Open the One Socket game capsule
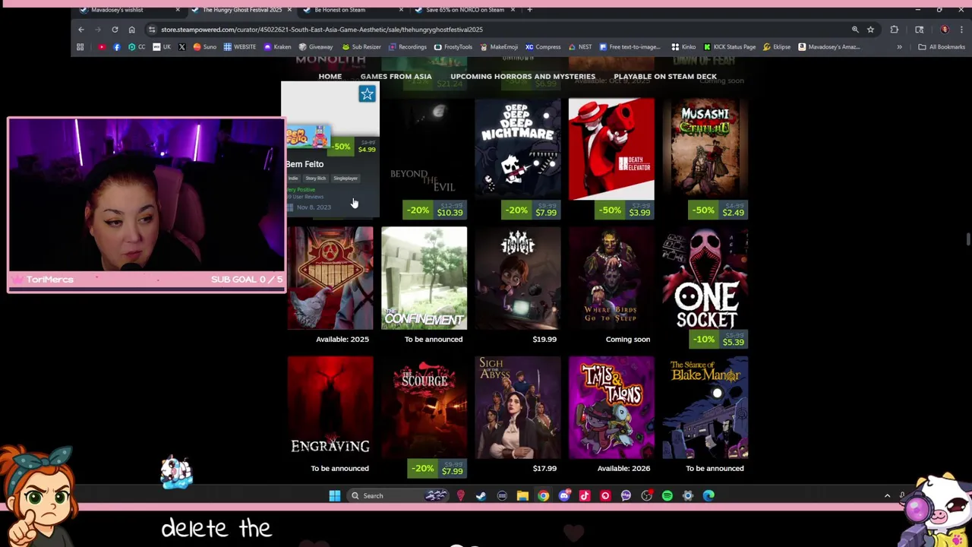This screenshot has height=547, width=972. coord(705,278)
